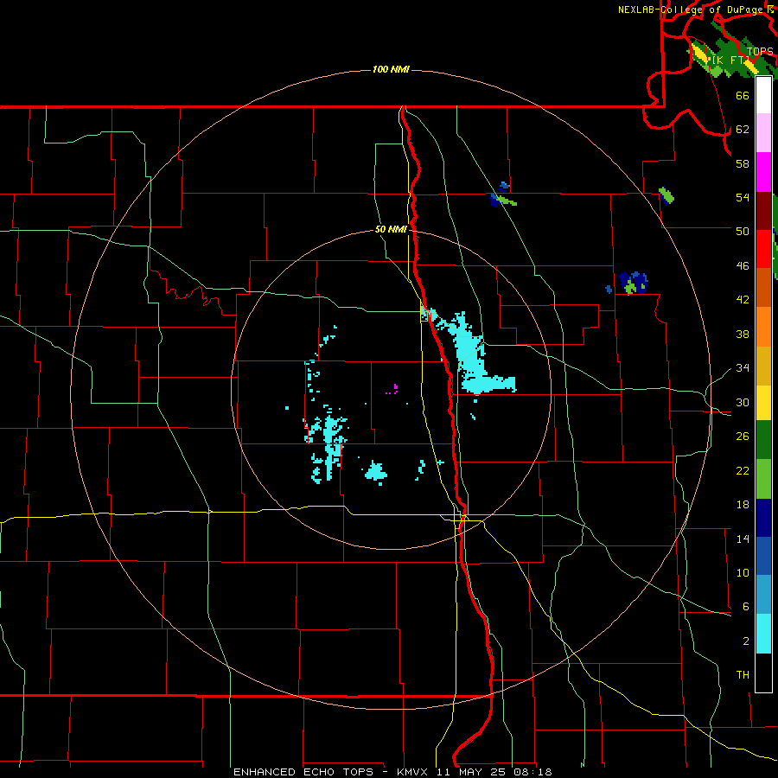Click the black TH swatch at the scale bottom
778x778 pixels.
coord(763,673)
